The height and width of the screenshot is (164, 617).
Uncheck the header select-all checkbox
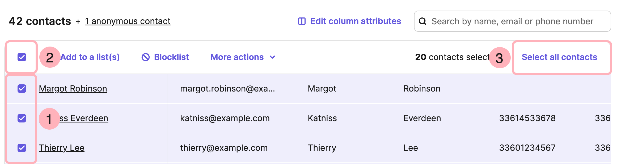pos(22,57)
